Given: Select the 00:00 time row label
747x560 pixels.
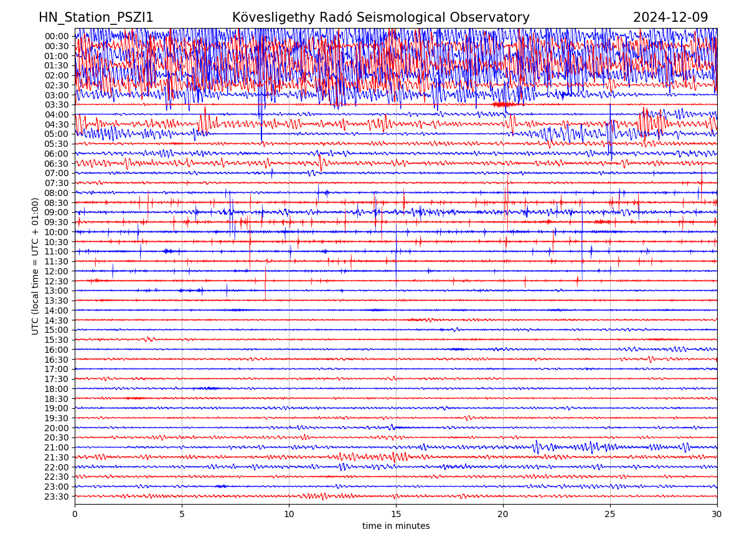Looking at the screenshot, I should click(57, 36).
